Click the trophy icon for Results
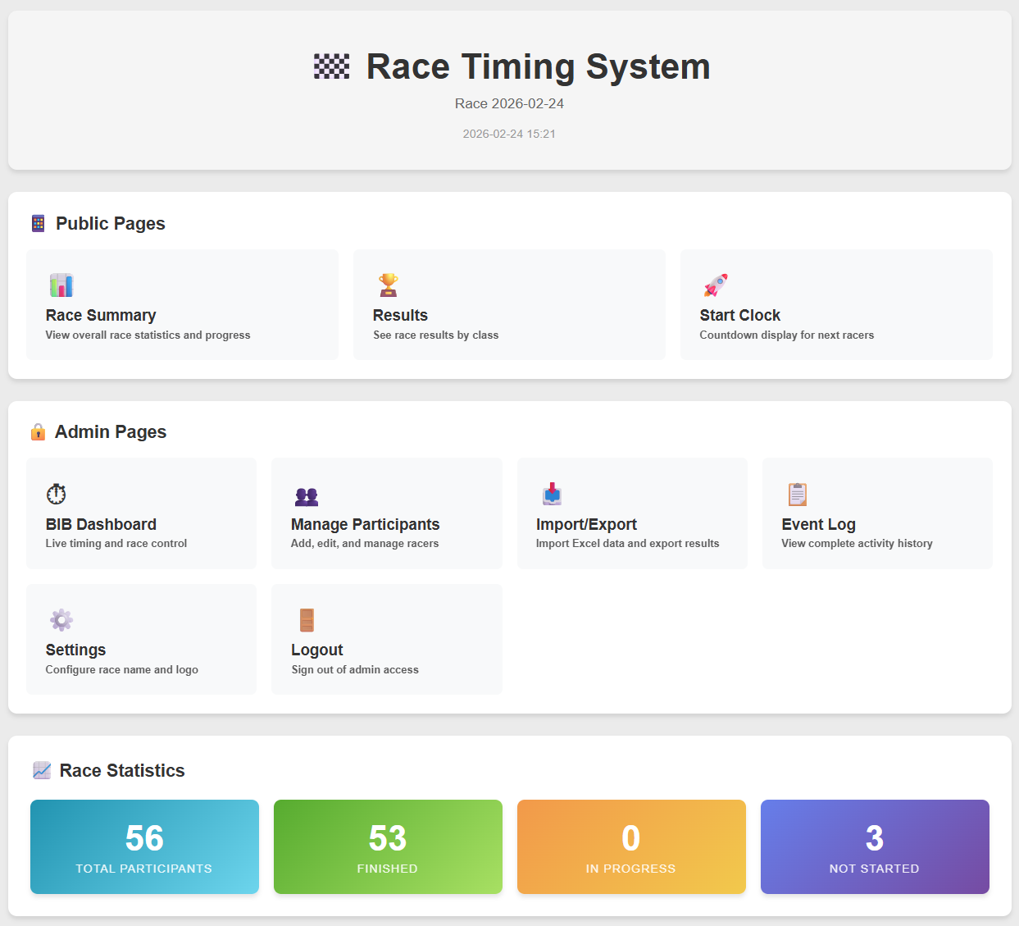 (389, 285)
